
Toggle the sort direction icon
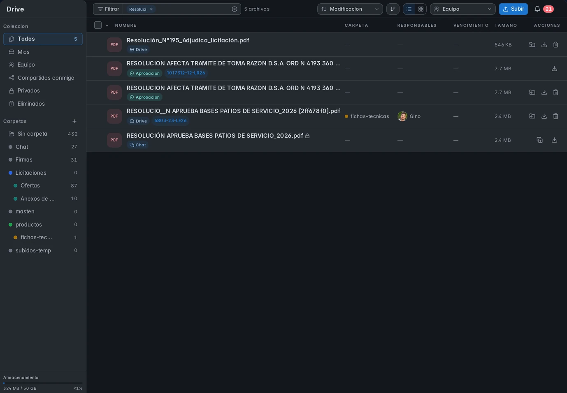click(393, 9)
